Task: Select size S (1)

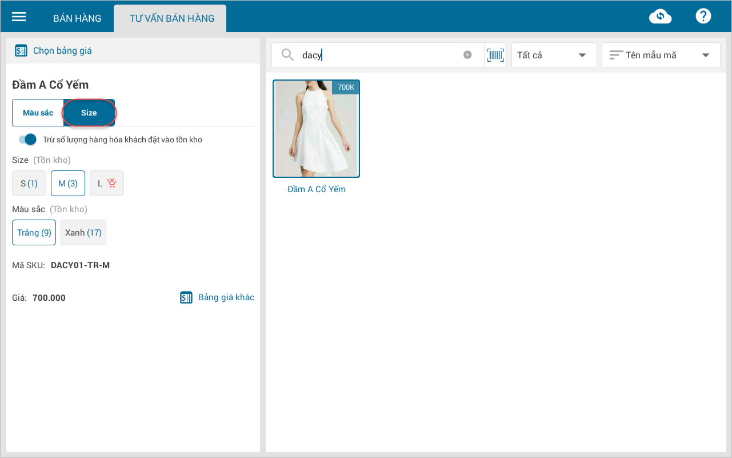Action: click(x=29, y=184)
